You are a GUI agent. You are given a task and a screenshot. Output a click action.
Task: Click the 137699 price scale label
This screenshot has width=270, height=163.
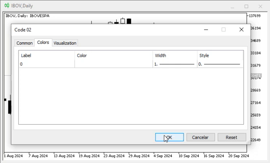(255, 16)
